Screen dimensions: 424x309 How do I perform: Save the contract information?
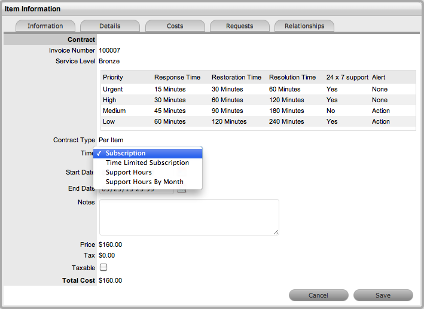tap(383, 295)
